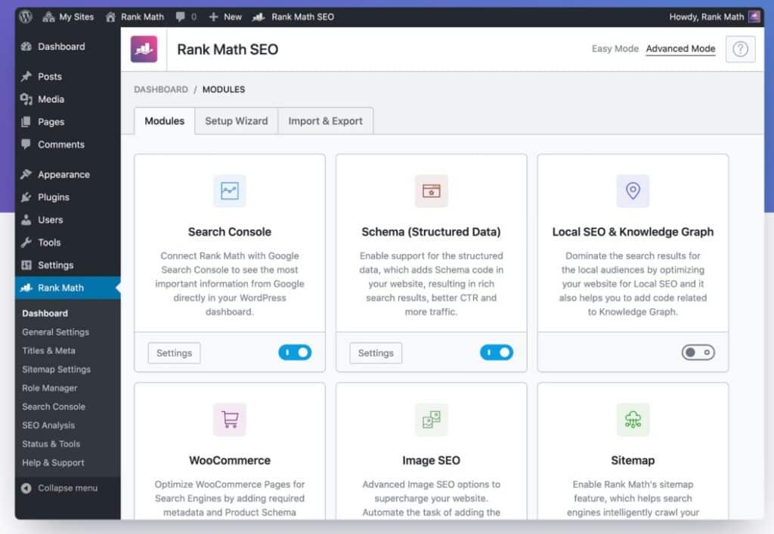Click the Users icon in sidebar
Screen dimensions: 774x534
pyautogui.click(x=26, y=220)
